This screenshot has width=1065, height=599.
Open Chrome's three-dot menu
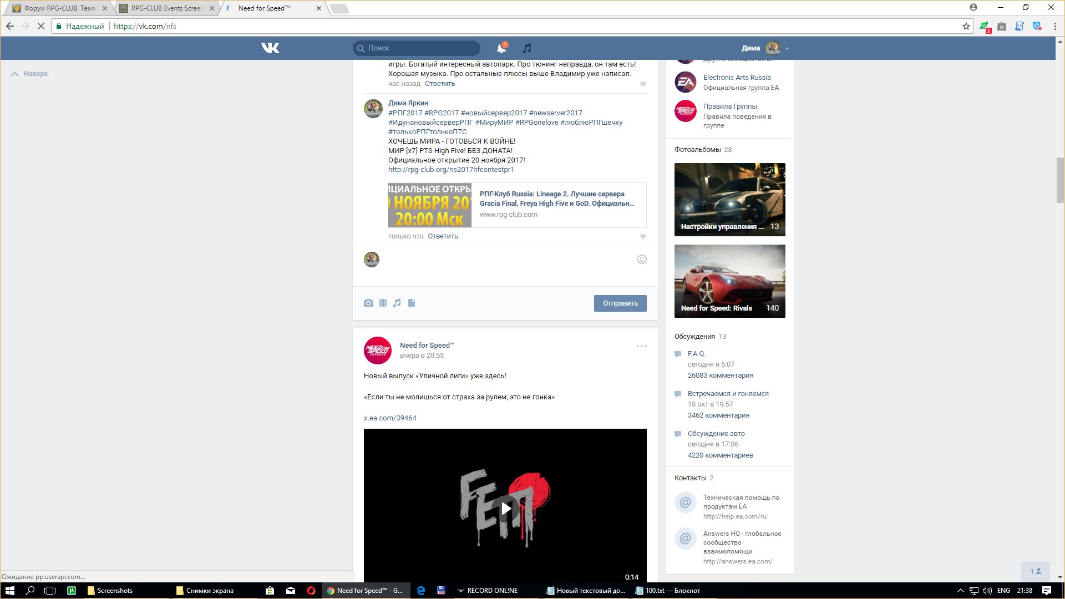[x=1055, y=26]
